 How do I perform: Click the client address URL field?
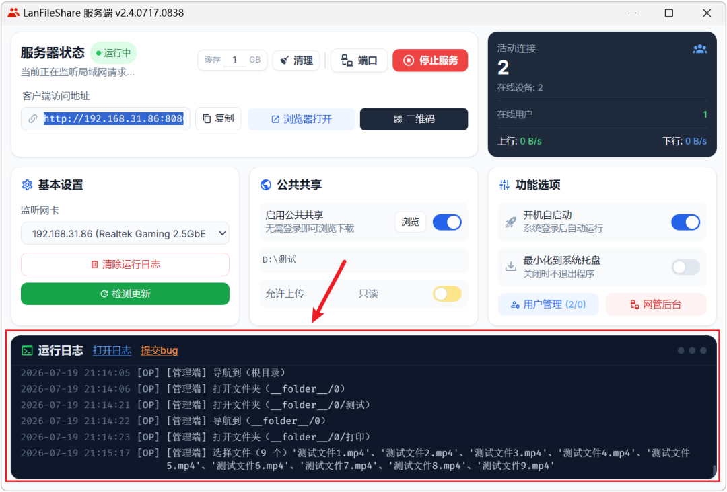[x=114, y=118]
